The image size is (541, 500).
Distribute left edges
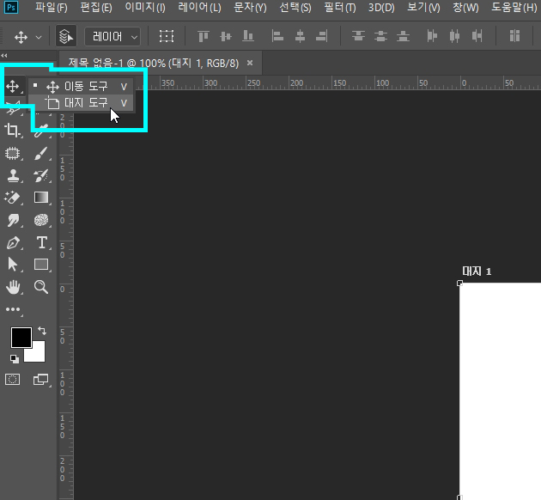pos(432,36)
